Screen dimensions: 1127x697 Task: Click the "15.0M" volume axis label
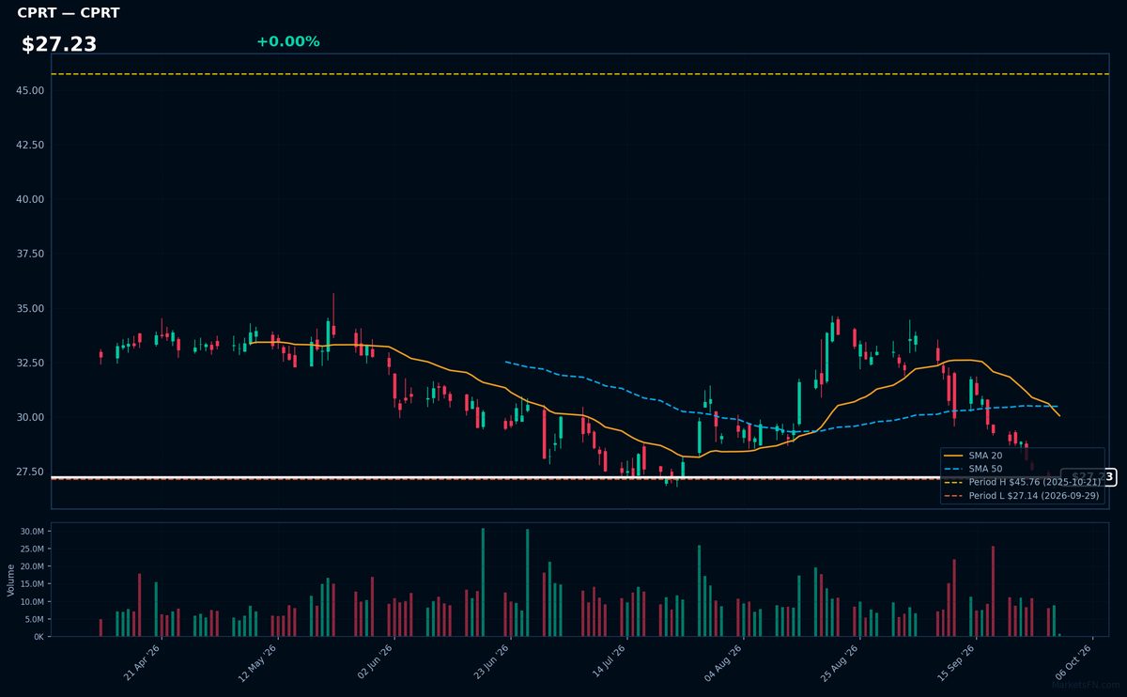click(x=33, y=584)
